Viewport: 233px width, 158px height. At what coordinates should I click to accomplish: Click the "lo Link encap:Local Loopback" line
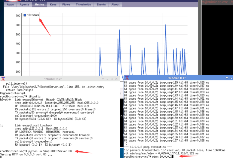26,125
